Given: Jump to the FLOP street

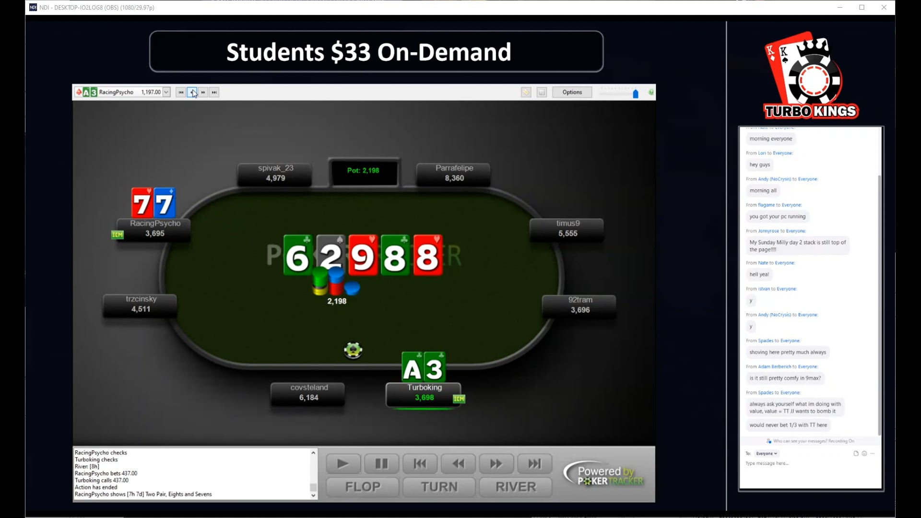Looking at the screenshot, I should coord(363,487).
